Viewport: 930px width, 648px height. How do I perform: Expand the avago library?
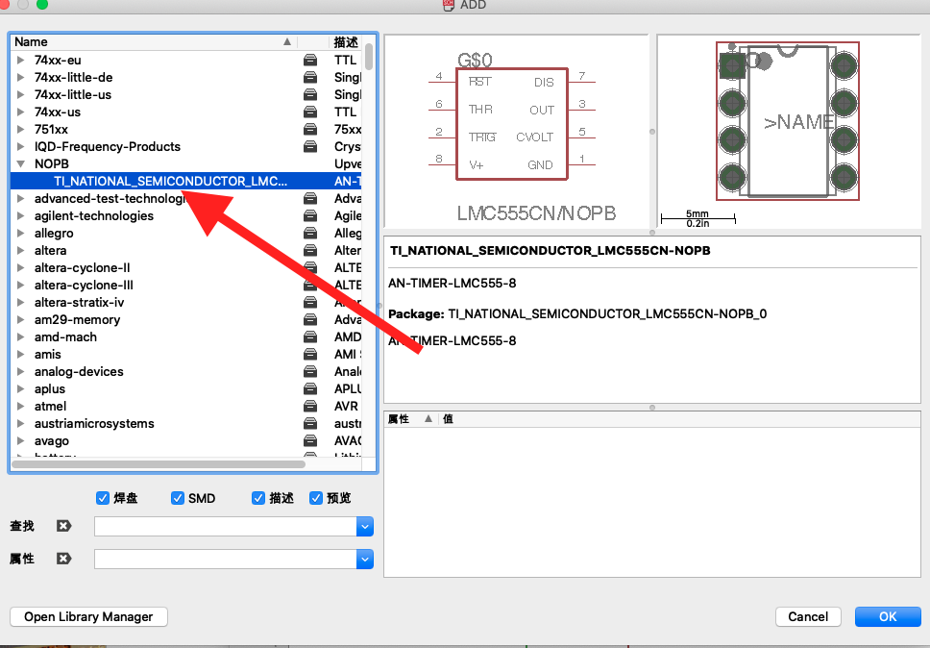(21, 440)
